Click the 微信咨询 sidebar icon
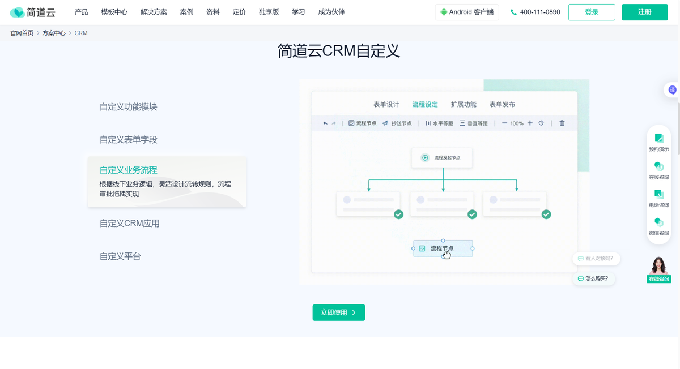 pos(658,226)
